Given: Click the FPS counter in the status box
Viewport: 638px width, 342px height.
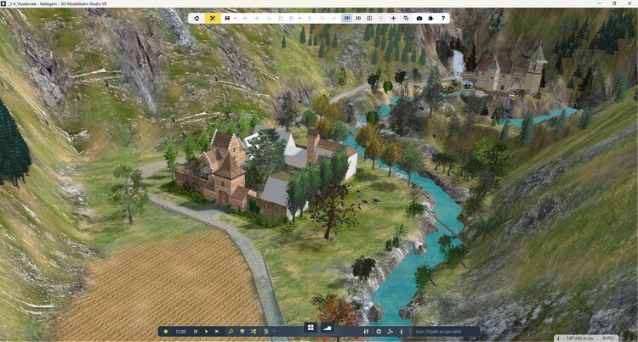Looking at the screenshot, I should click(x=608, y=338).
